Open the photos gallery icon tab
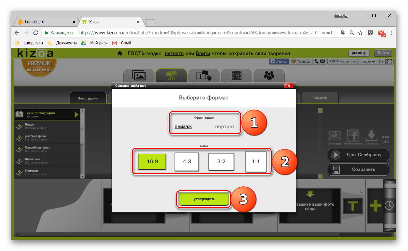The height and width of the screenshot is (251, 408). [139, 75]
